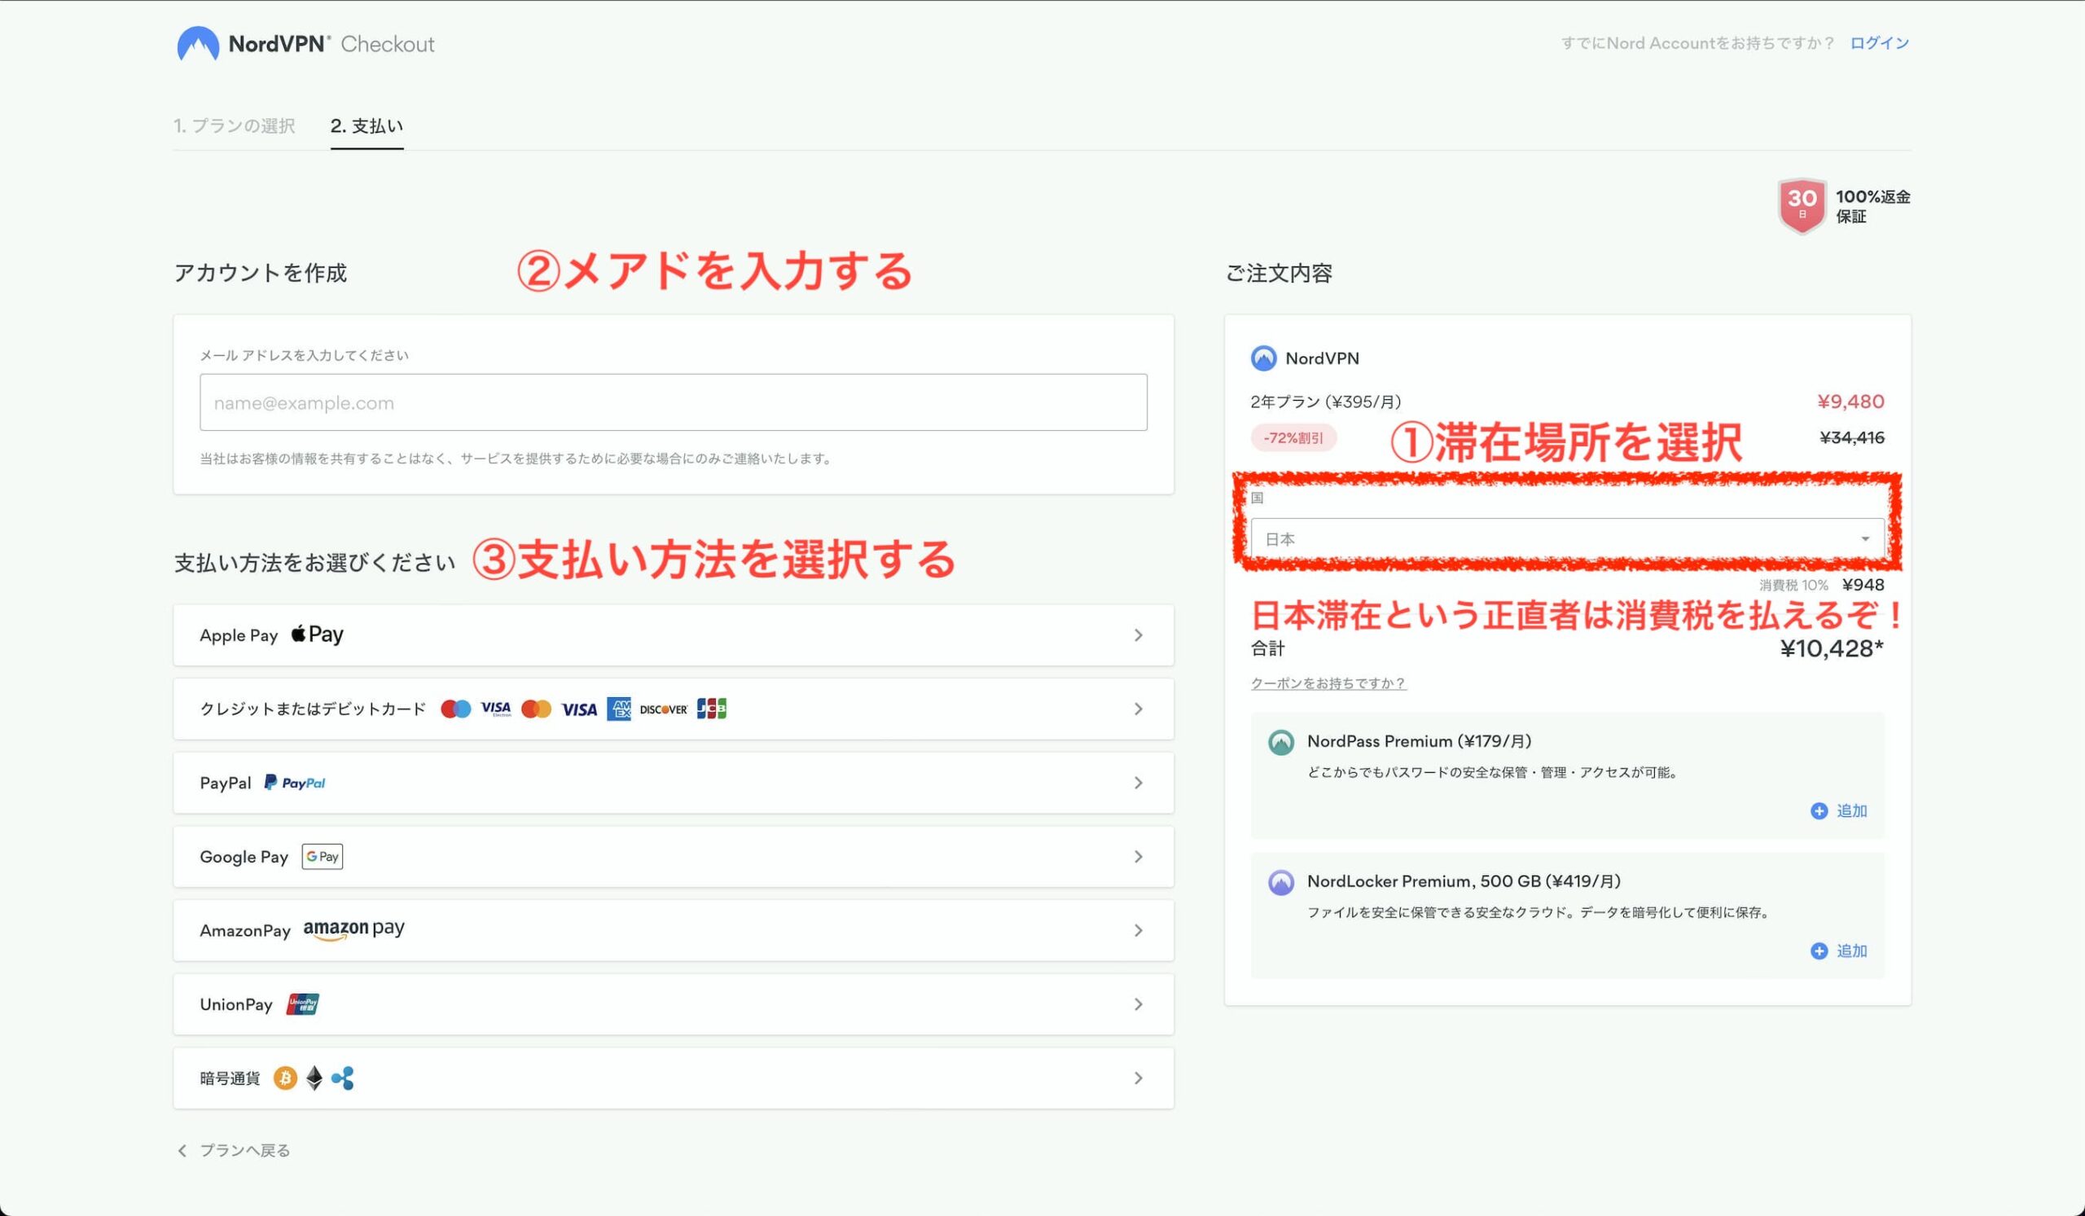Expand the credit or debit card option chevron
This screenshot has width=2085, height=1216.
point(1138,709)
